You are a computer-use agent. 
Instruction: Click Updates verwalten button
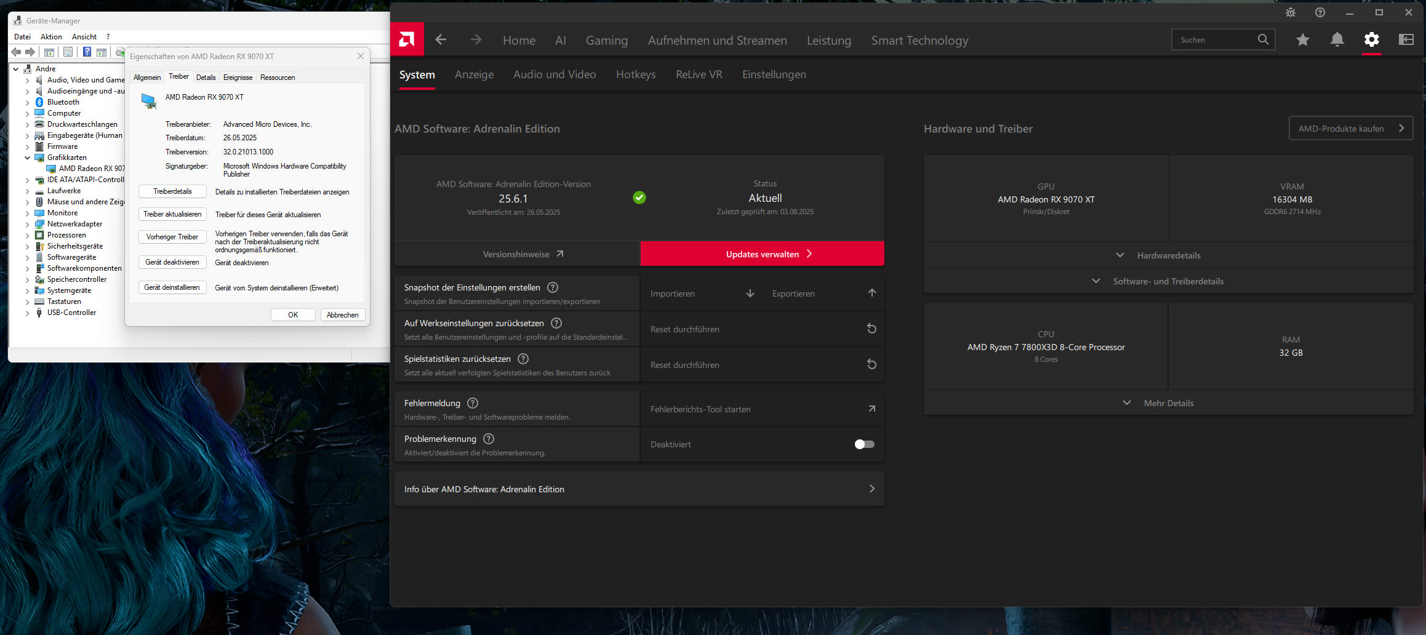[x=762, y=254]
